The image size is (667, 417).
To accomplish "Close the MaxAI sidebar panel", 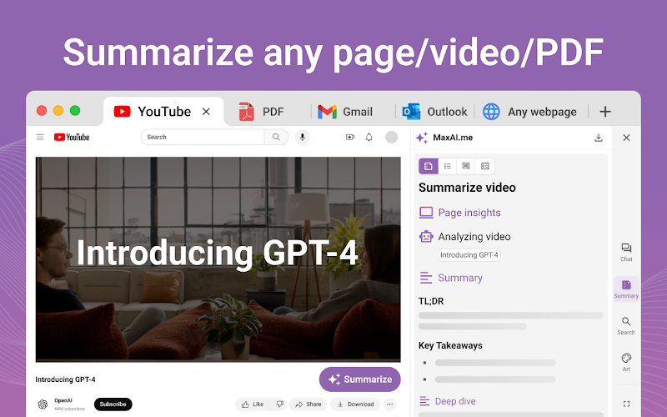I will click(x=626, y=138).
